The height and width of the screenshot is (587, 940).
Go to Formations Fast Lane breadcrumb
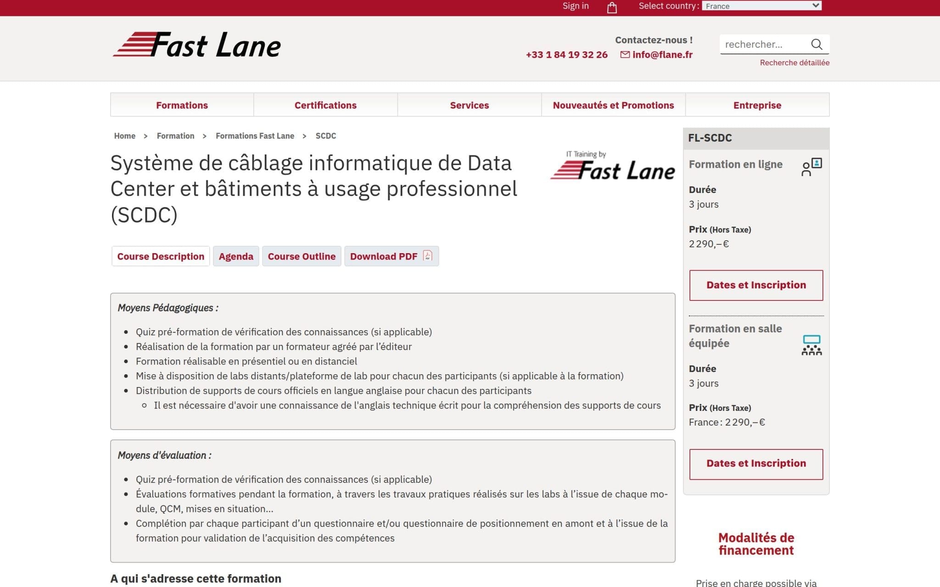(x=255, y=136)
